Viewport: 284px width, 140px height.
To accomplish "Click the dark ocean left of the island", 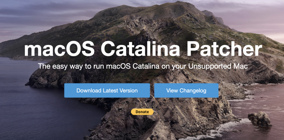I will coord(36,108).
